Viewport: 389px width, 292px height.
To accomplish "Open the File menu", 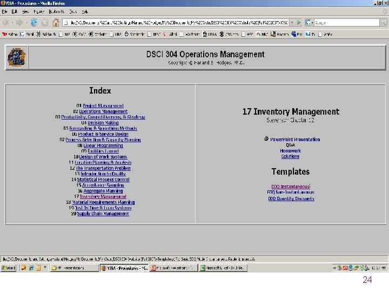I will tap(5, 11).
